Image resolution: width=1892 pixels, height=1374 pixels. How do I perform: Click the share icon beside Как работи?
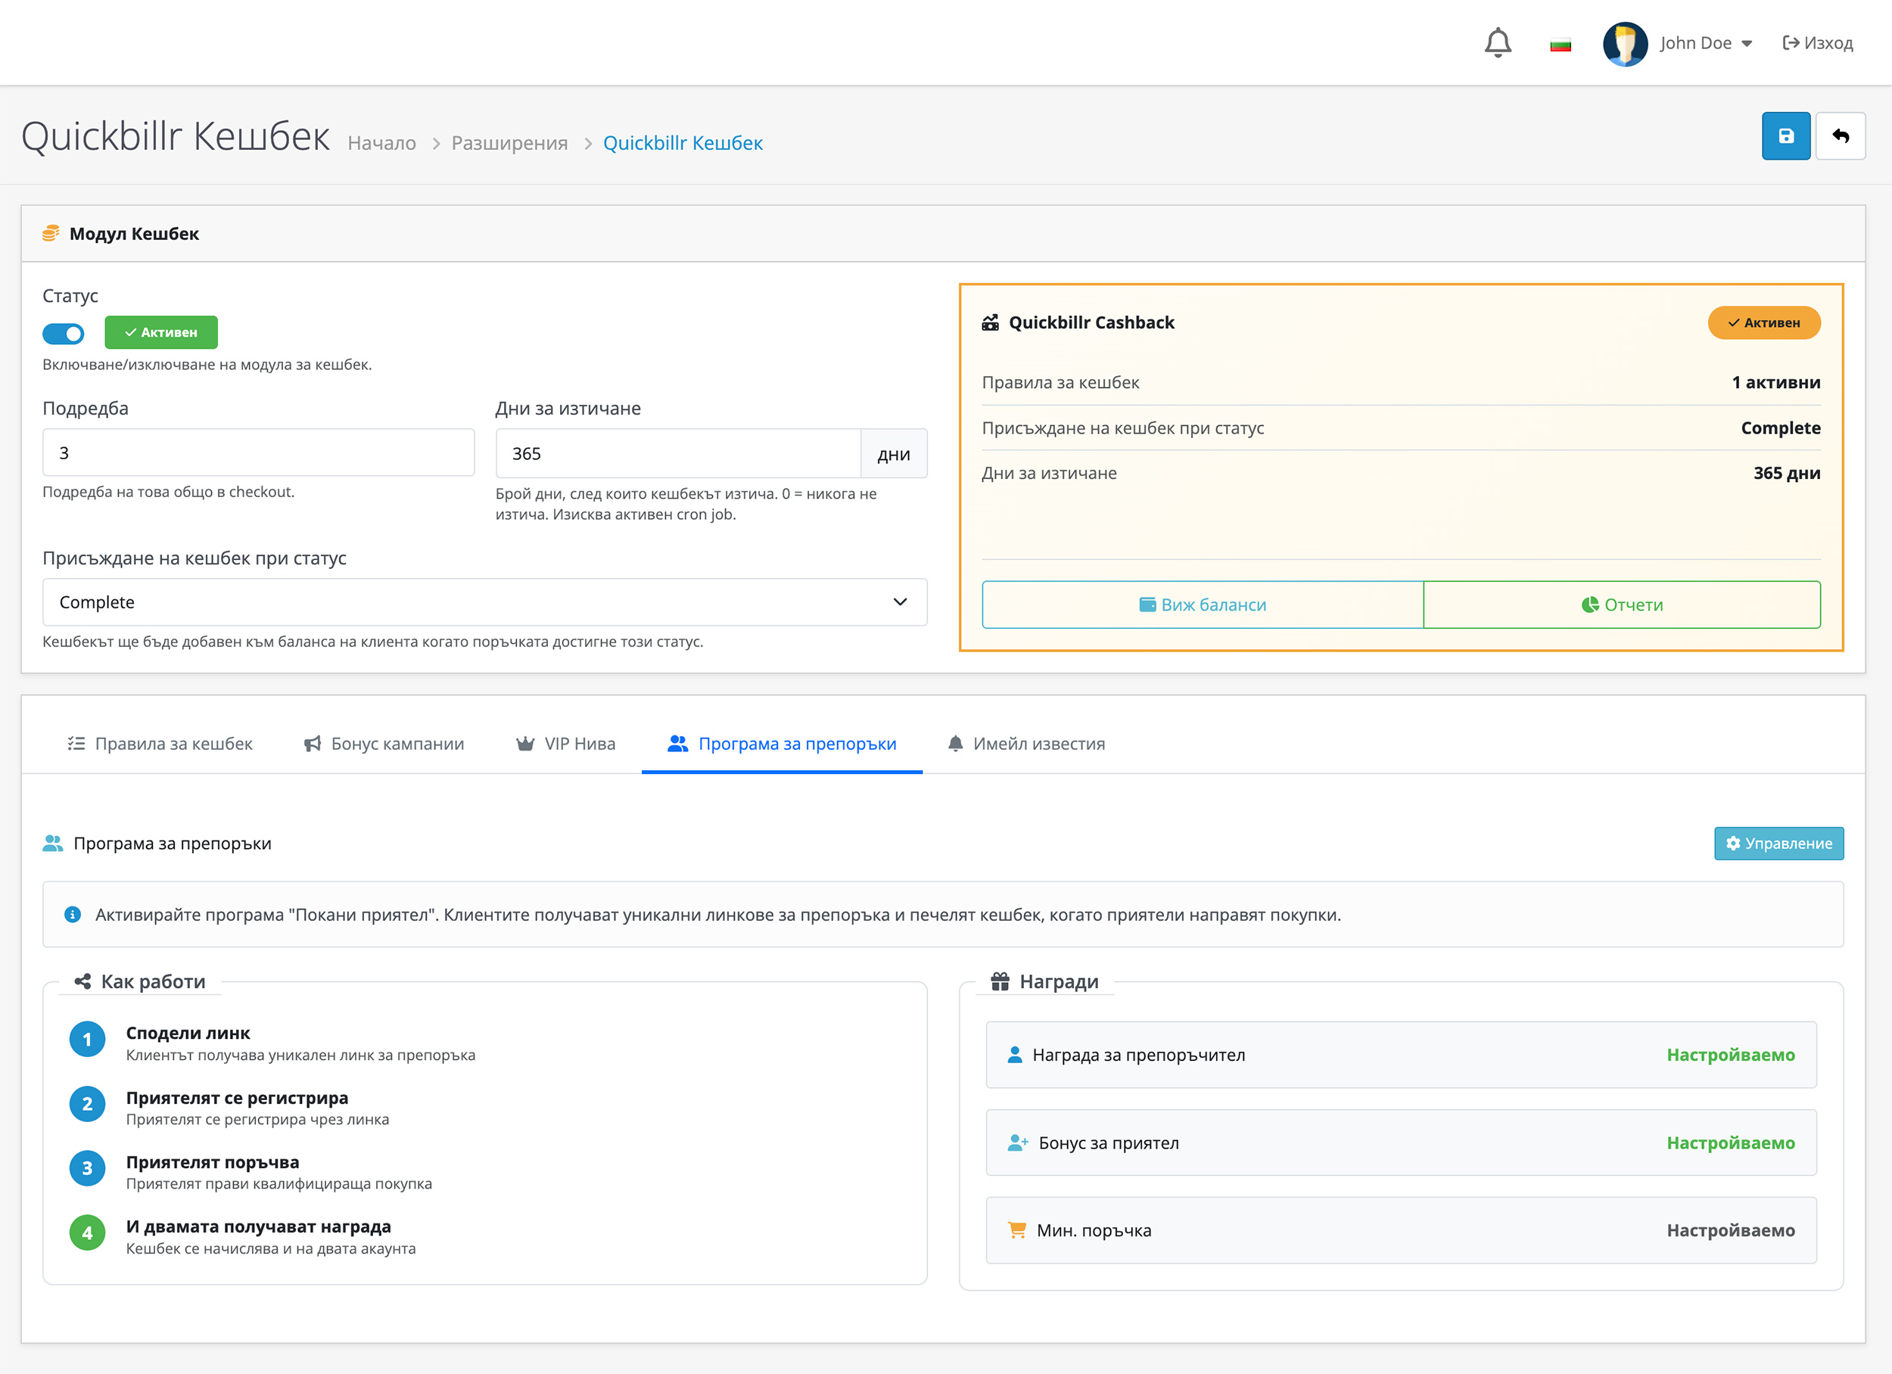[x=82, y=981]
